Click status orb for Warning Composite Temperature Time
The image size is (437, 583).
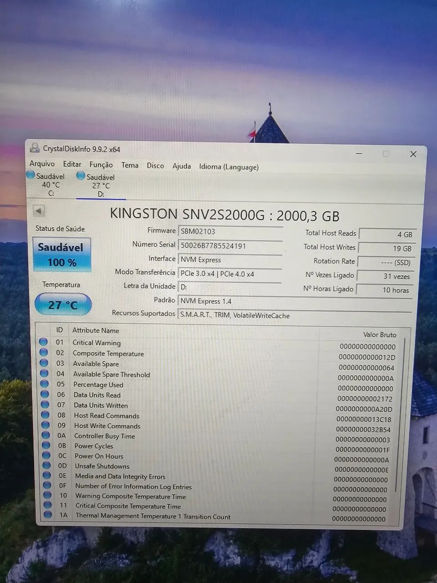point(47,495)
